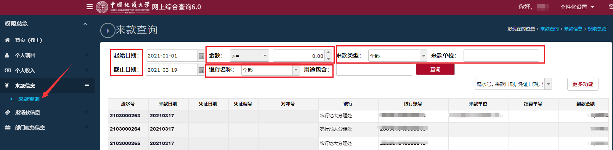Open the 银行名称 dropdown
The height and width of the screenshot is (150, 613).
[x=270, y=70]
